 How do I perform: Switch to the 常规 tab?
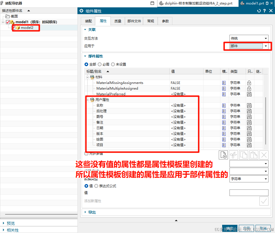[x=150, y=21]
